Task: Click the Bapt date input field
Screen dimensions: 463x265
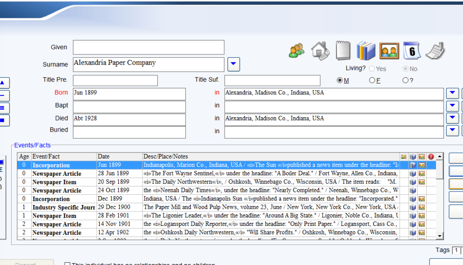Action: (x=129, y=107)
